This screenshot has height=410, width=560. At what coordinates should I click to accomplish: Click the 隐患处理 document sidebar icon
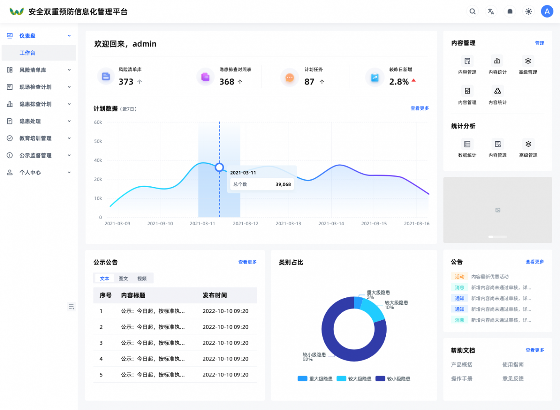tap(10, 121)
